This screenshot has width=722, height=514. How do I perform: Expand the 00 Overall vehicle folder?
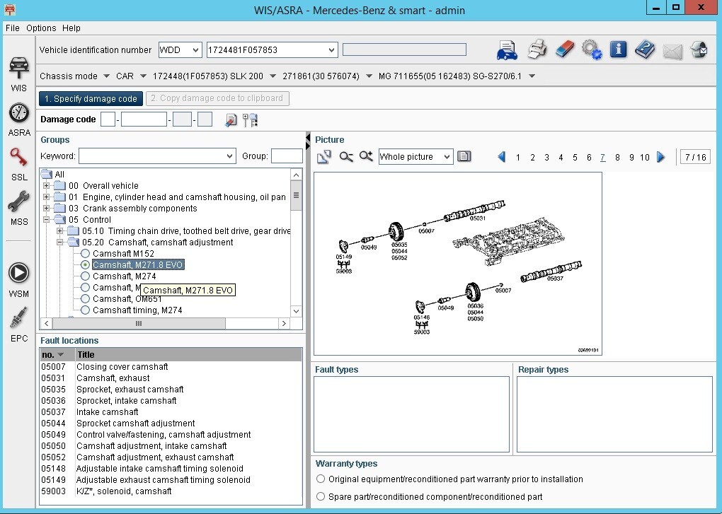(47, 186)
